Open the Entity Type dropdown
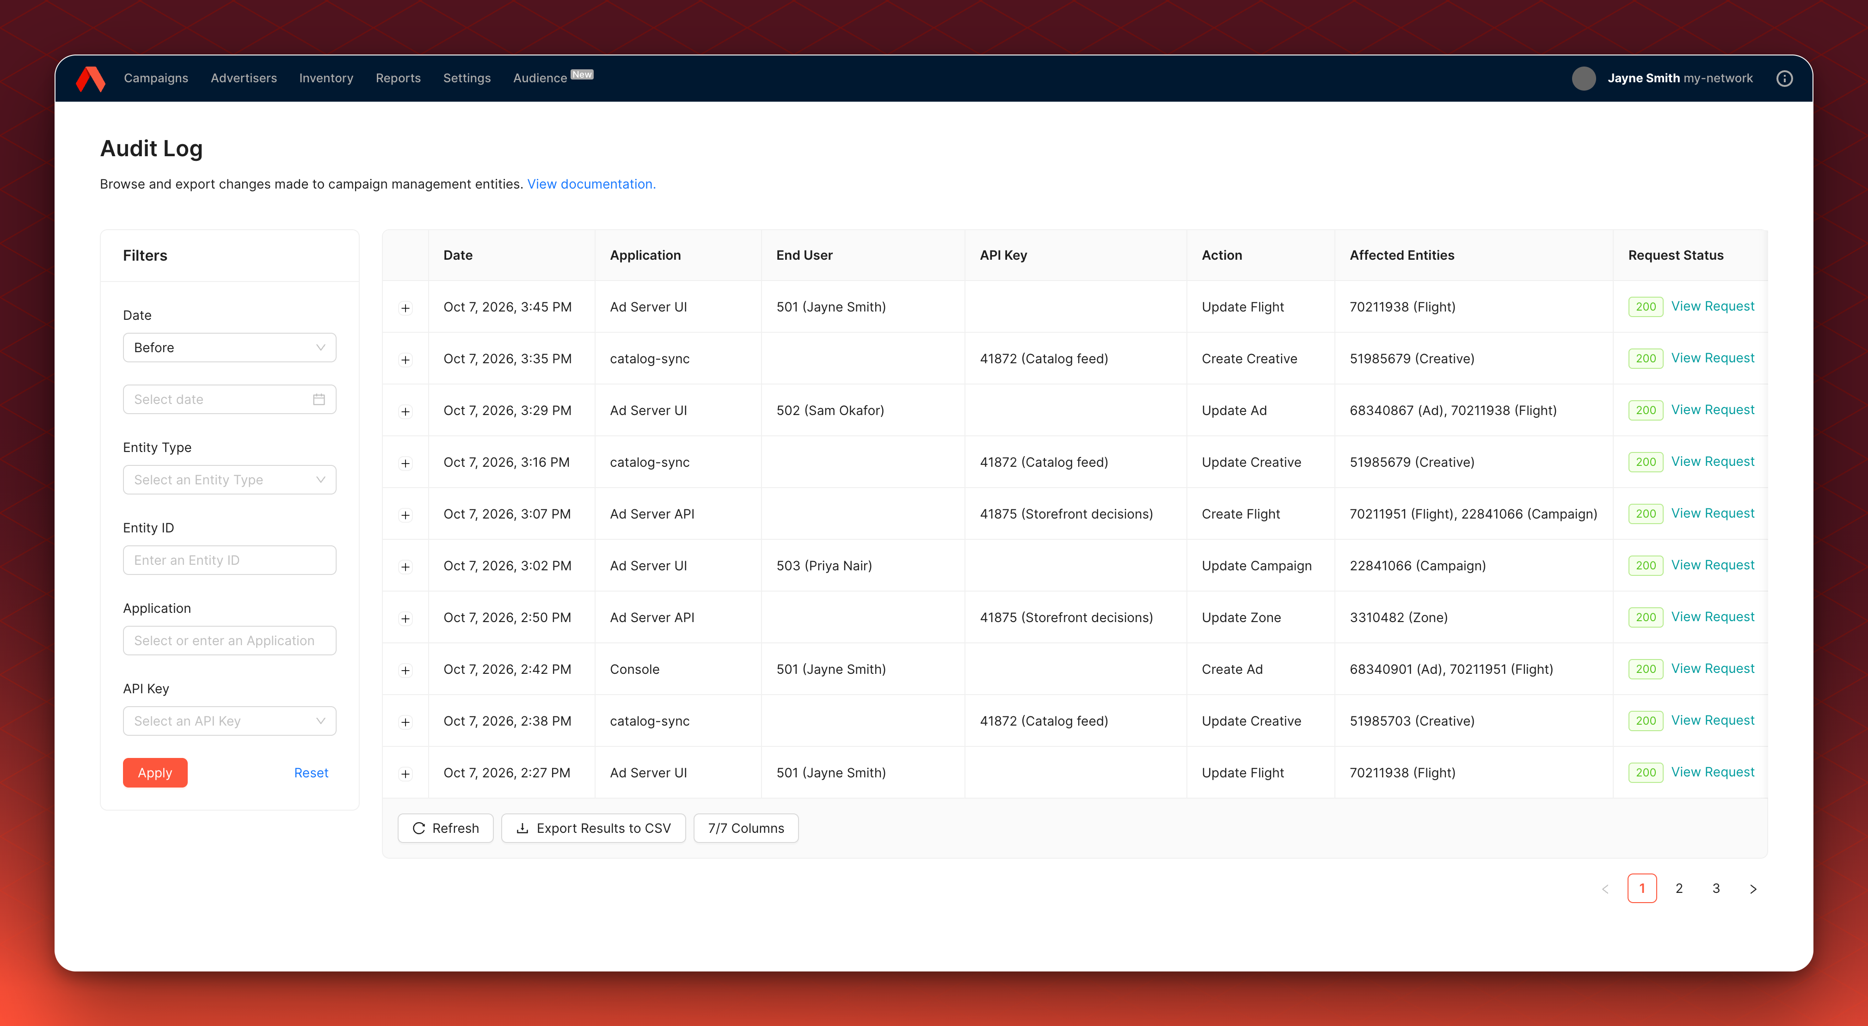Image resolution: width=1868 pixels, height=1026 pixels. [x=230, y=480]
